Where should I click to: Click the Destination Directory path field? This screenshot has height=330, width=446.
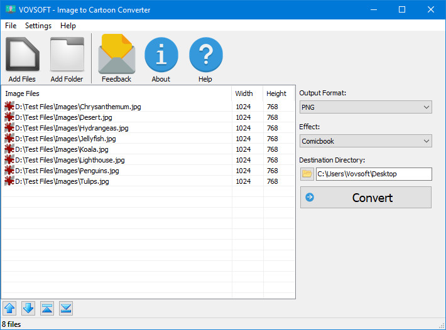pos(373,174)
